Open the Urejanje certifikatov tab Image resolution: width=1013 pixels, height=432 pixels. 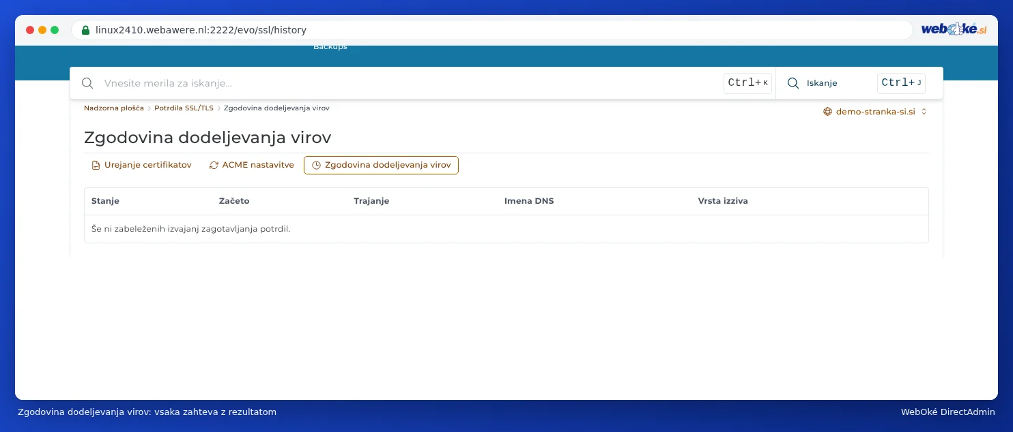pos(141,166)
